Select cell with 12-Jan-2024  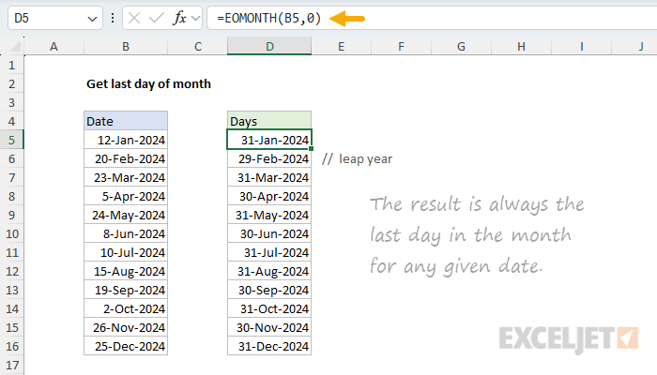tap(126, 140)
